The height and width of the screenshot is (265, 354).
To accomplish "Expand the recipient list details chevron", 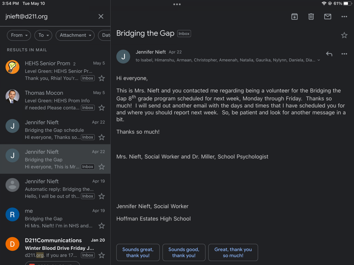I will click(x=319, y=60).
